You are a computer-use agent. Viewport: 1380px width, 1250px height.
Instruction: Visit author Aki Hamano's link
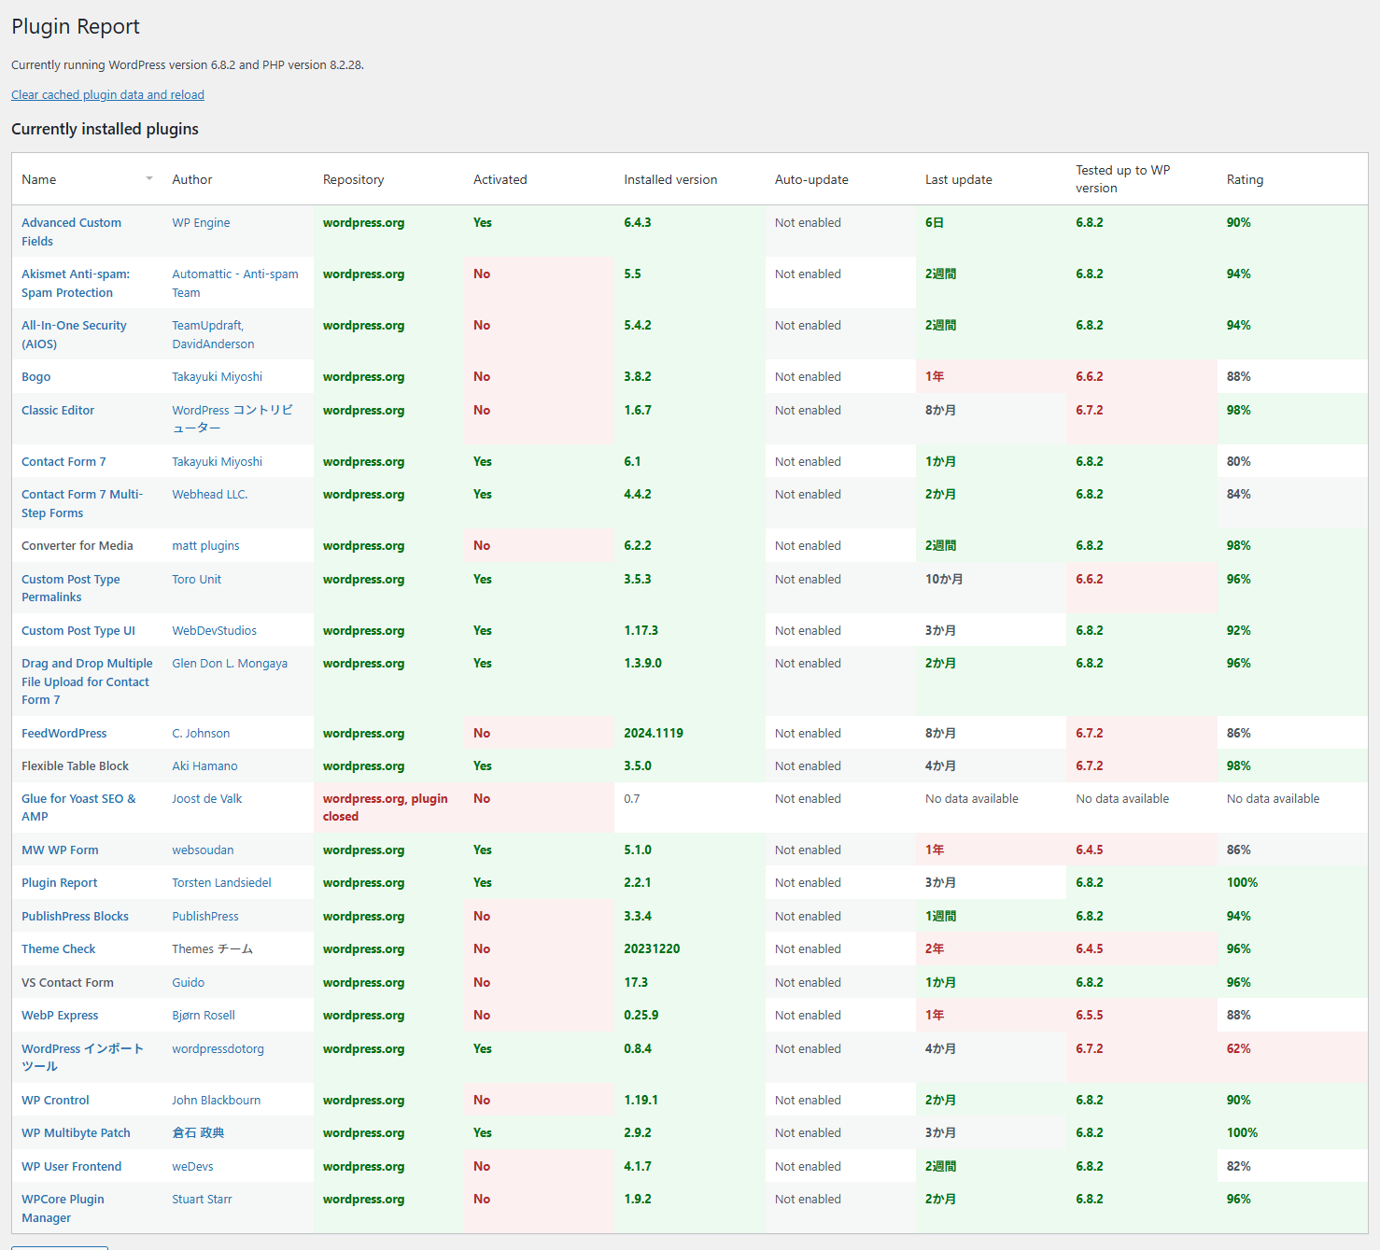click(x=204, y=765)
